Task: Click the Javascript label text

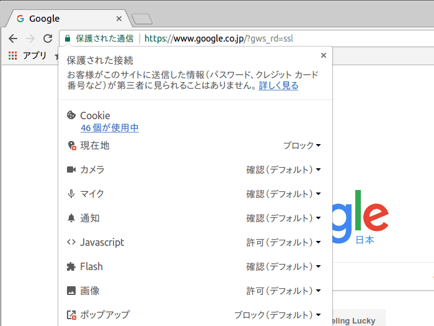Action: tap(102, 242)
